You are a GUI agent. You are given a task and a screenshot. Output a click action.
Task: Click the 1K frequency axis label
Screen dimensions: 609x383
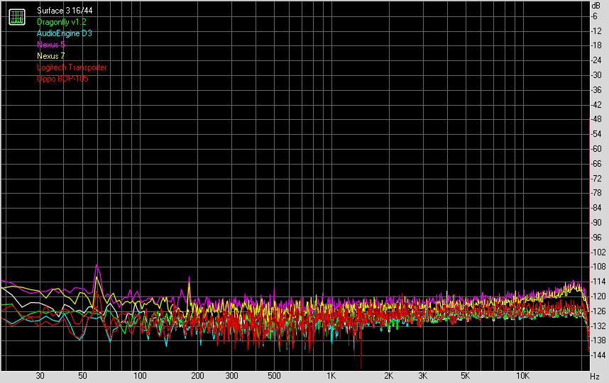tap(331, 376)
